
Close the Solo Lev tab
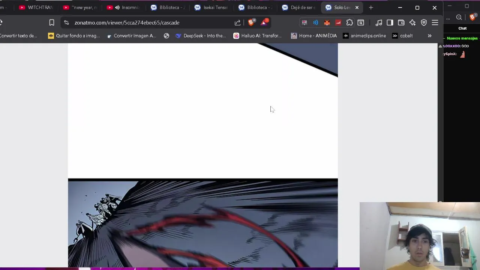357,7
